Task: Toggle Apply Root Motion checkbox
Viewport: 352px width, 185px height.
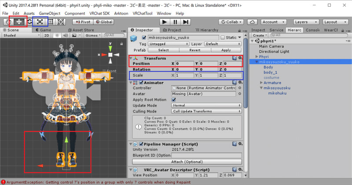Action: click(x=173, y=100)
